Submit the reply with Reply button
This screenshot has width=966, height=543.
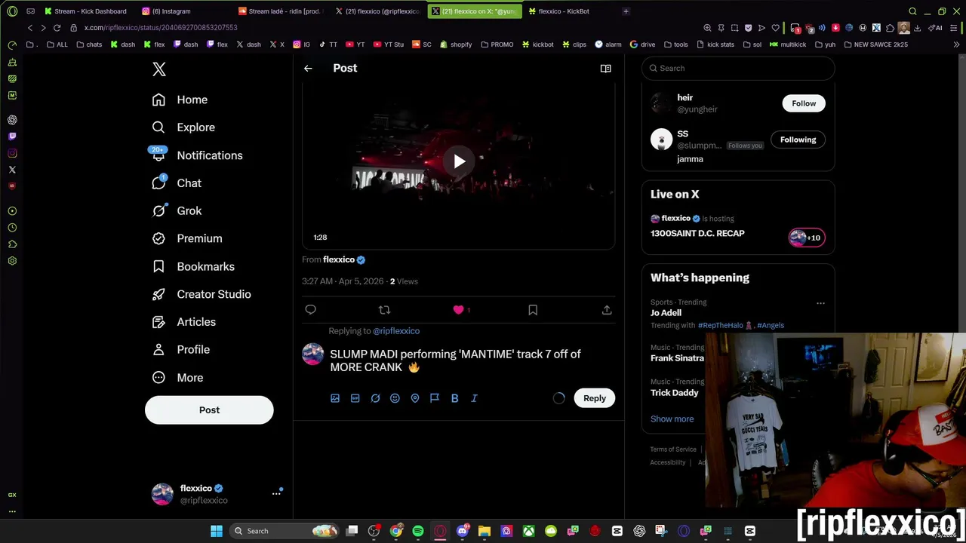[x=595, y=398]
